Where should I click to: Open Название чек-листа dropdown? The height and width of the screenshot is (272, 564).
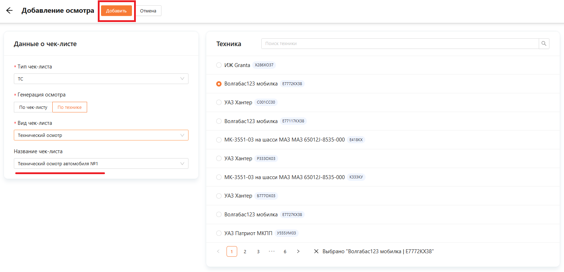point(101,163)
